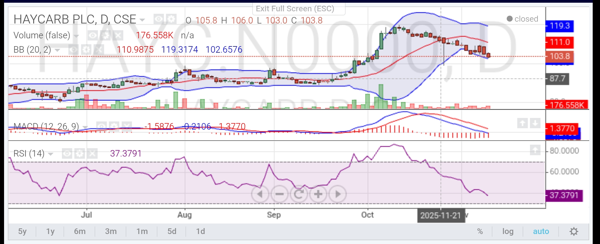
Task: Move RSI pane up
Action: (535, 150)
